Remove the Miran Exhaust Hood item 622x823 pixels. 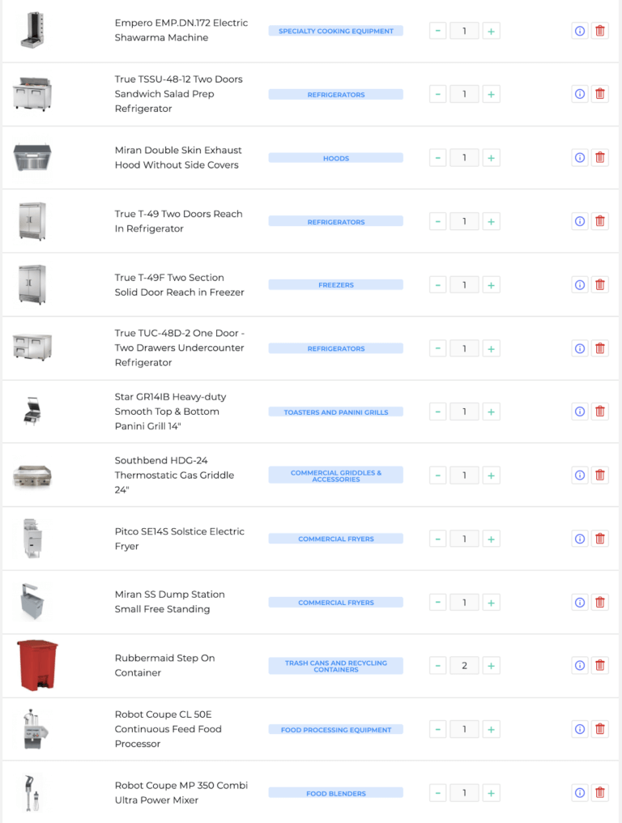tap(600, 158)
